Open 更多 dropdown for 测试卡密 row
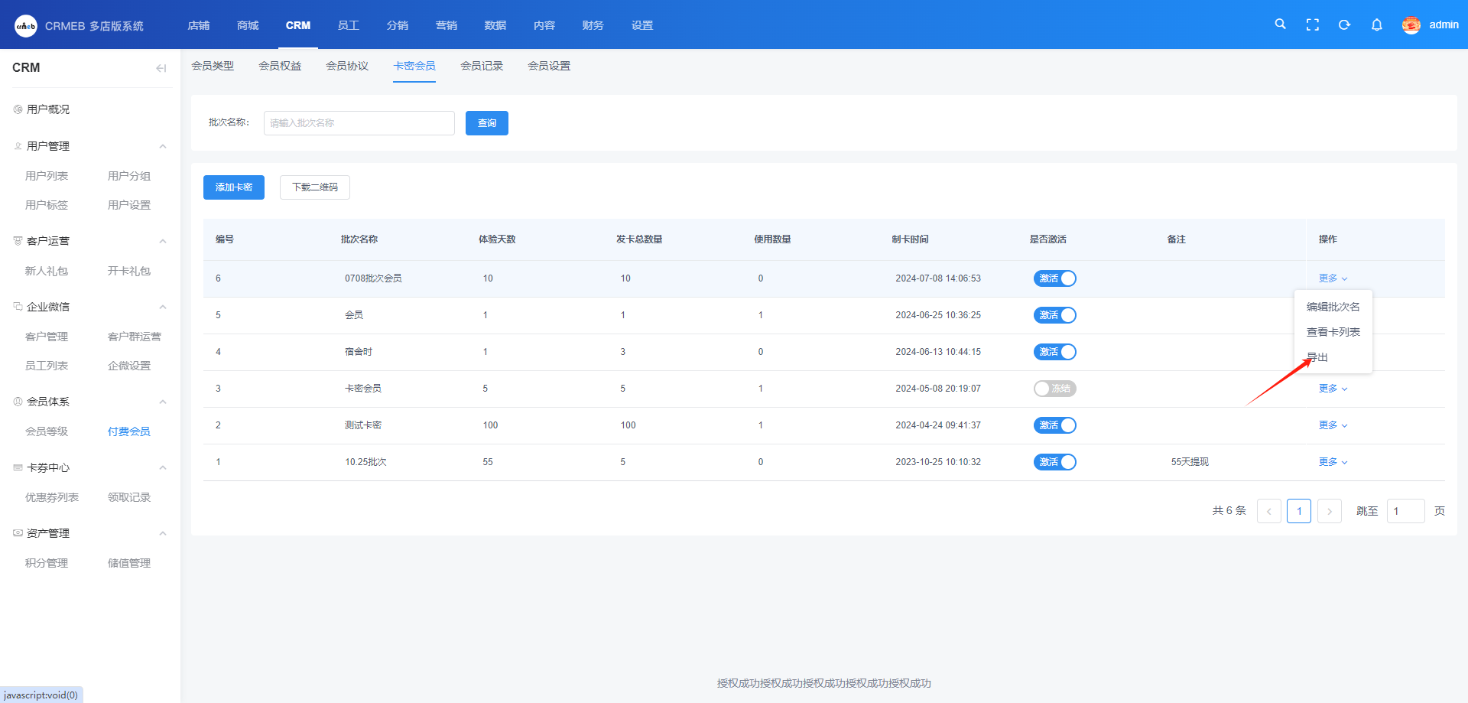The width and height of the screenshot is (1468, 703). click(x=1332, y=425)
